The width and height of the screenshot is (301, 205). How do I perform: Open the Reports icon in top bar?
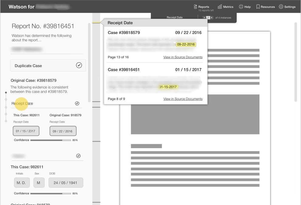point(196,7)
